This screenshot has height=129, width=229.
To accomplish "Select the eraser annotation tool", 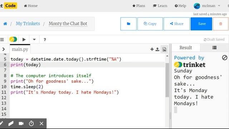I will point(11,124).
